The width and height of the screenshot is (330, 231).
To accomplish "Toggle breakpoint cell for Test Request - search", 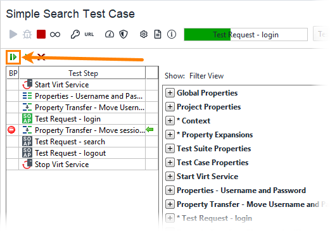I will [13, 142].
